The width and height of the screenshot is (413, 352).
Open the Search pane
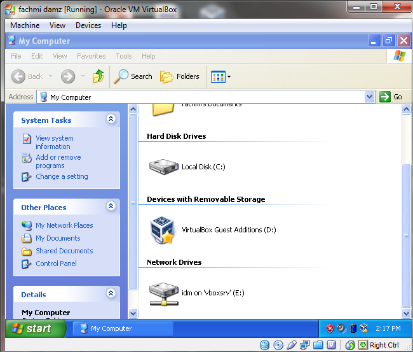point(133,76)
